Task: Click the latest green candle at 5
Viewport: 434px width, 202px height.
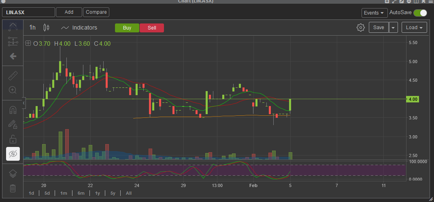Action: (x=290, y=105)
